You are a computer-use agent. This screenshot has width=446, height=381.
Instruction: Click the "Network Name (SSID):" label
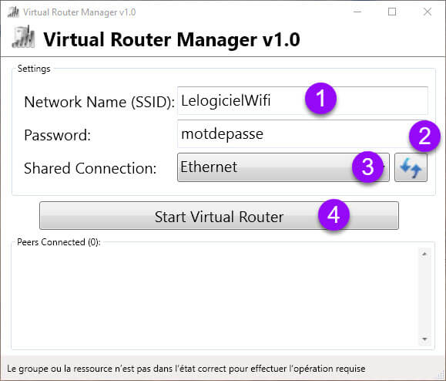point(99,102)
